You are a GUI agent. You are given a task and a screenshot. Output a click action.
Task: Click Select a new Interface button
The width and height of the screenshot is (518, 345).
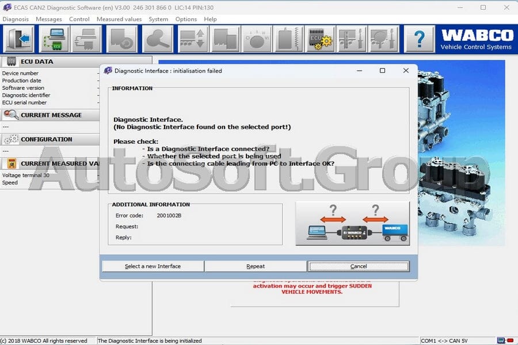click(153, 266)
